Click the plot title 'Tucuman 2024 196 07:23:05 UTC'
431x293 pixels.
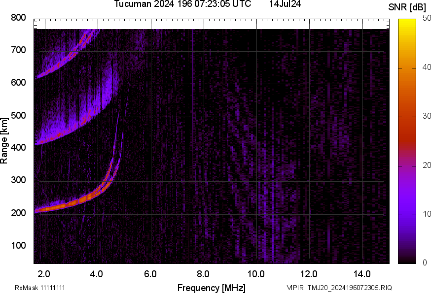182,4
